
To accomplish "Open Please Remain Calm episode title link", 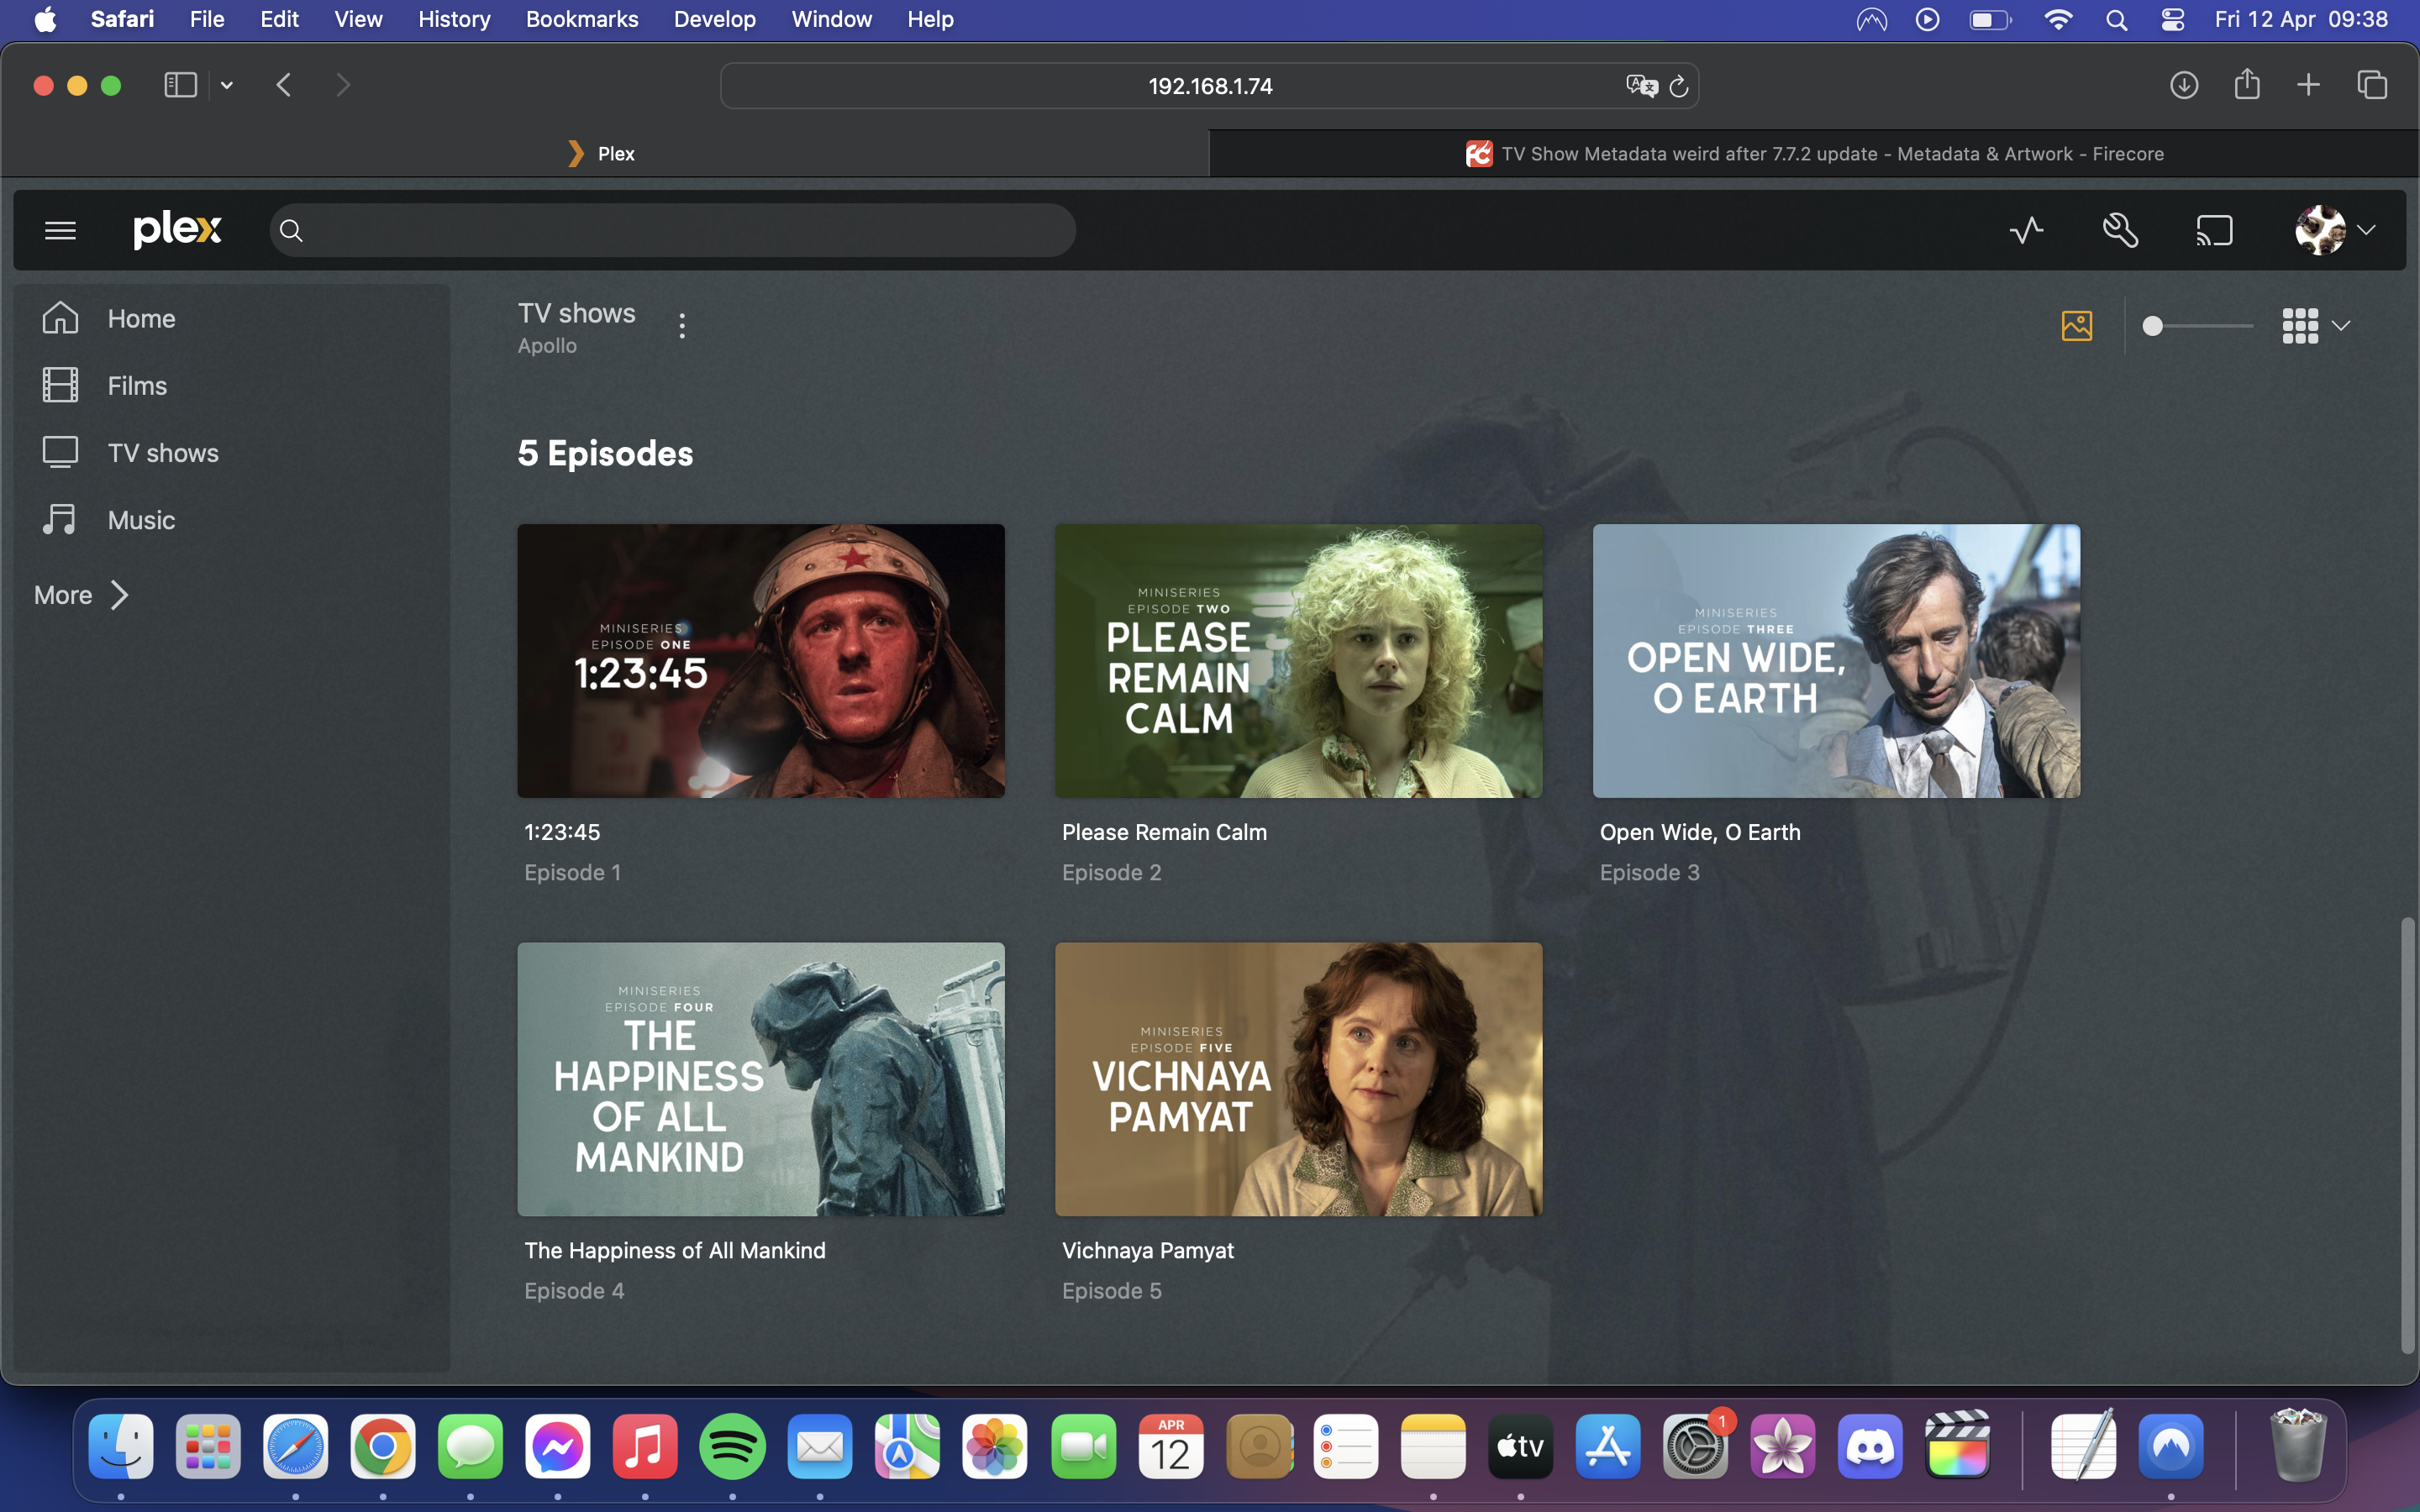I will (x=1164, y=832).
